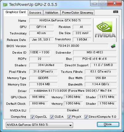Click NVIDIA SLI field showing Disabled
124x132 pixels.
click(73, 110)
